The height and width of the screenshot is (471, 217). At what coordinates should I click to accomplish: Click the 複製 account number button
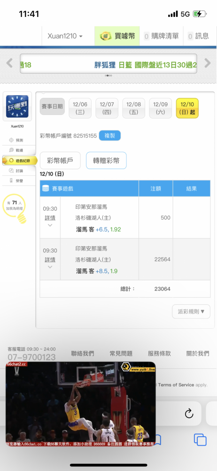click(110, 136)
